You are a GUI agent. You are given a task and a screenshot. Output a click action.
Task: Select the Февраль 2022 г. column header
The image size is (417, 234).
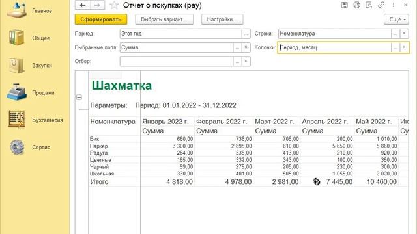(222, 122)
